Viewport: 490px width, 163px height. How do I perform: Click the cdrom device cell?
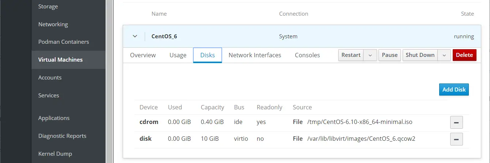tap(149, 122)
